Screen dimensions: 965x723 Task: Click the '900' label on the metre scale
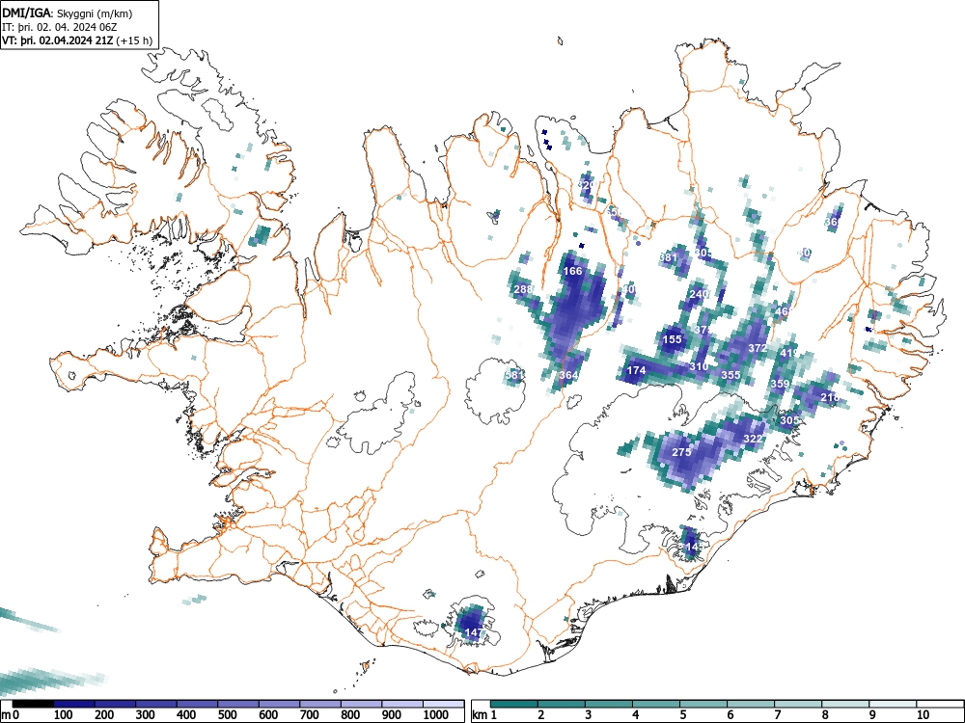391,715
